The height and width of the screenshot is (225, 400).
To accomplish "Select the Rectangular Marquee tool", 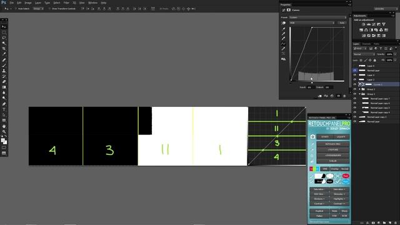I will [4, 32].
